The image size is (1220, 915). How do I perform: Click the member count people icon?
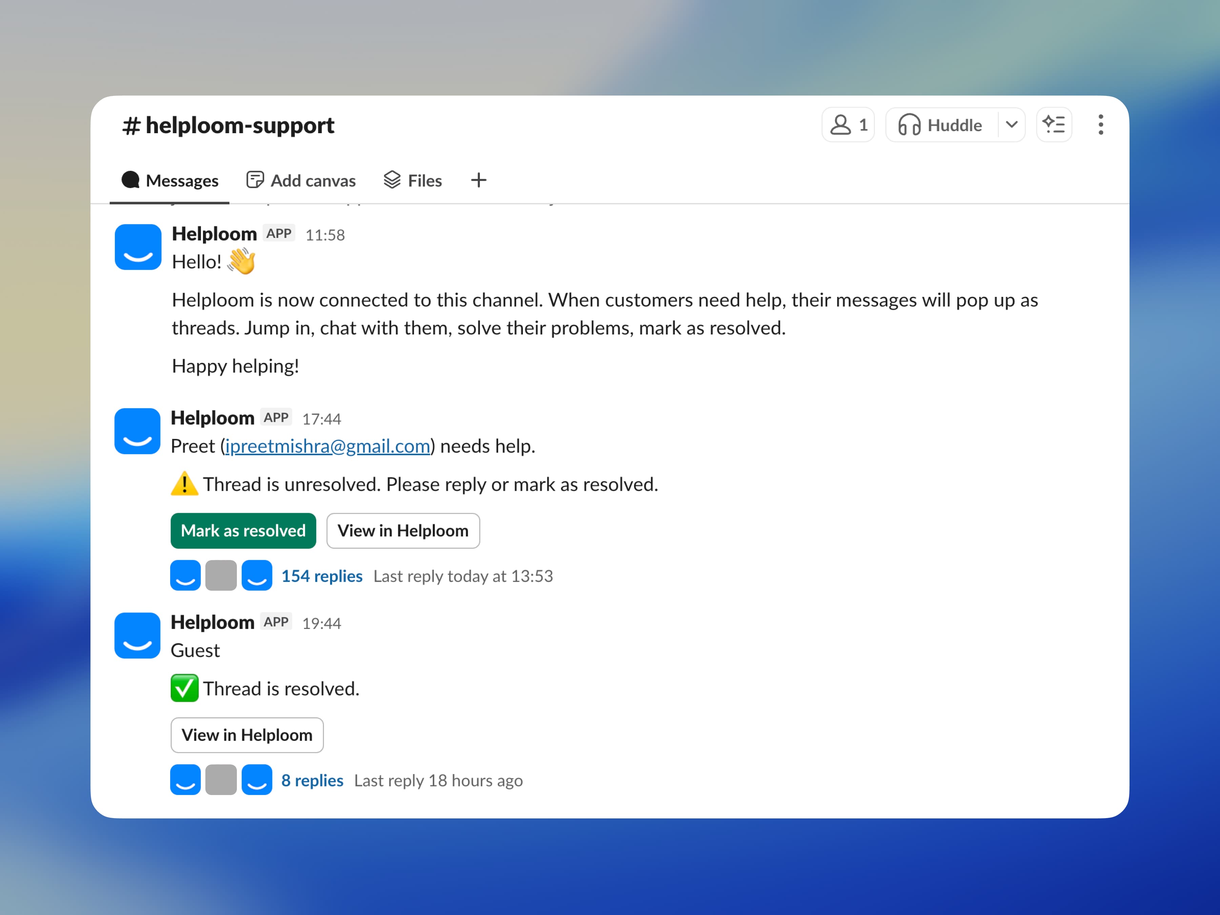pyautogui.click(x=840, y=125)
